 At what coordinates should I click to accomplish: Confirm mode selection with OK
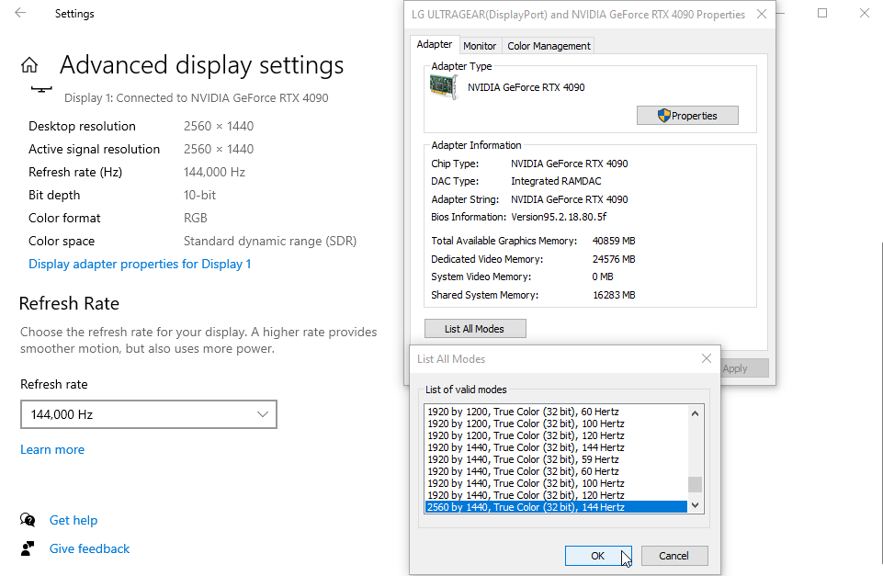point(598,556)
